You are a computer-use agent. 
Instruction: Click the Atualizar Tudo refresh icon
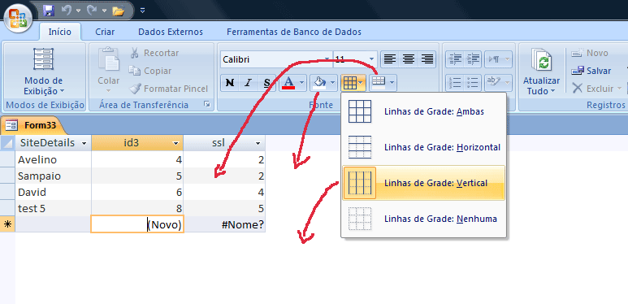pyautogui.click(x=542, y=59)
